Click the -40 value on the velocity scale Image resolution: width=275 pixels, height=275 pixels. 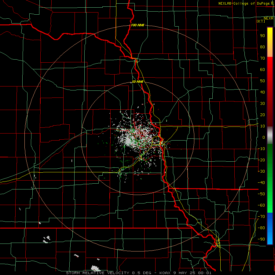(x=261, y=183)
